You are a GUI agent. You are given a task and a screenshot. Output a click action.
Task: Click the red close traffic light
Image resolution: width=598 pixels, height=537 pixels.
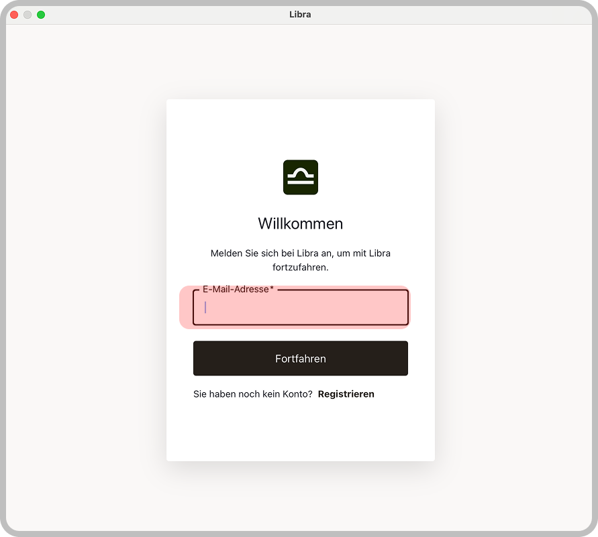(13, 14)
